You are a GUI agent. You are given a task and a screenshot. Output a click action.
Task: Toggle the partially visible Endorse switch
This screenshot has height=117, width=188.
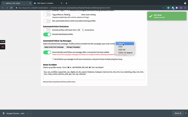[x=47, y=11]
